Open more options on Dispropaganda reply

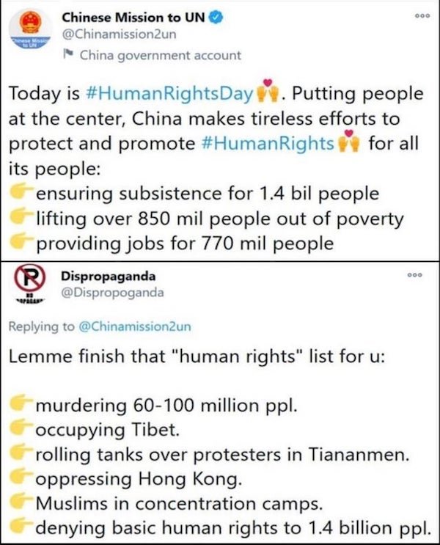[415, 274]
